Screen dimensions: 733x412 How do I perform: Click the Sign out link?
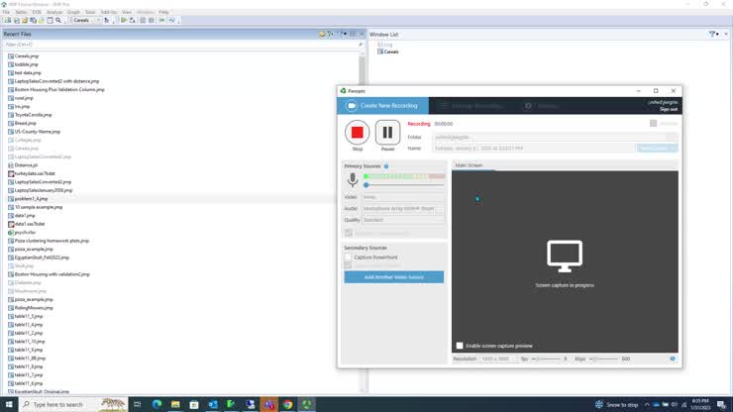click(x=668, y=109)
